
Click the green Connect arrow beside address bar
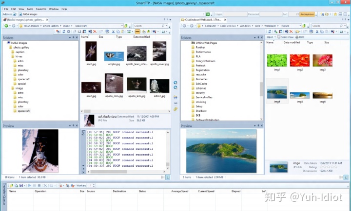click(x=208, y=14)
